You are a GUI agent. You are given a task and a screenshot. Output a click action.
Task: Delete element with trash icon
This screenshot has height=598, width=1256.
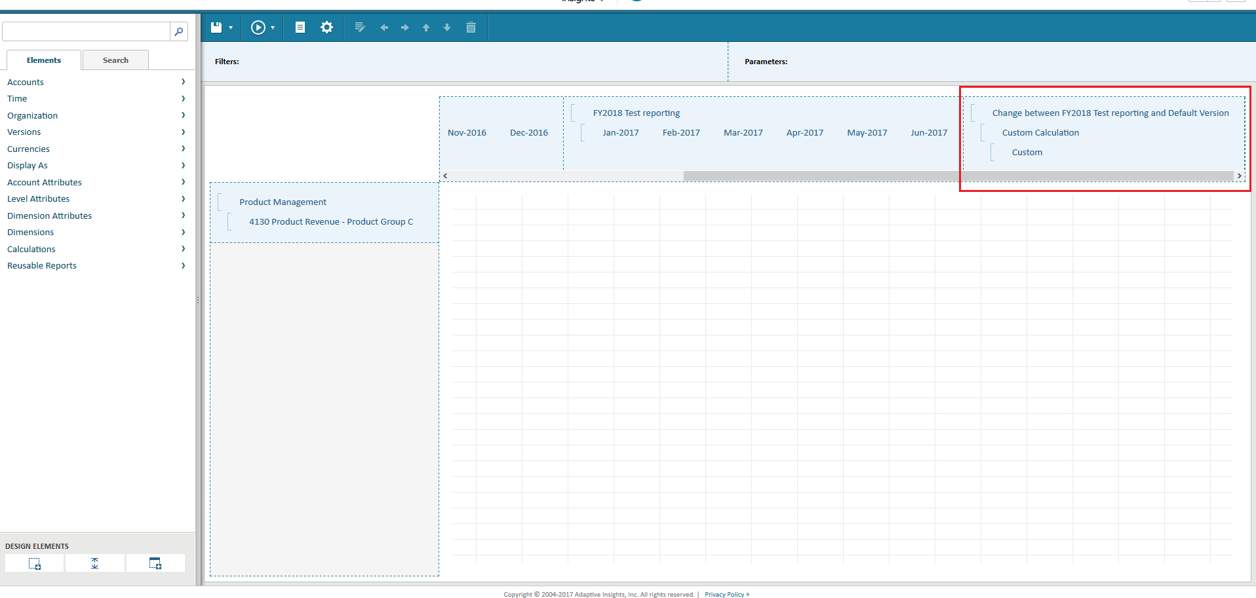click(x=471, y=28)
